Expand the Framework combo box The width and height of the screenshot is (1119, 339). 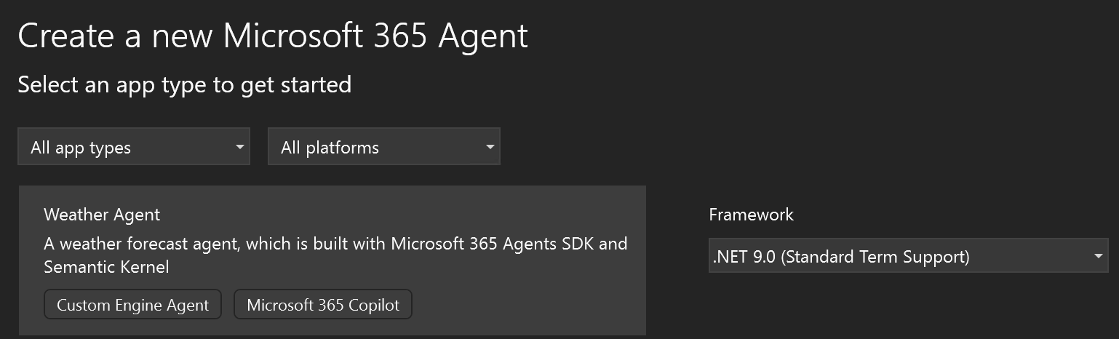tap(908, 256)
